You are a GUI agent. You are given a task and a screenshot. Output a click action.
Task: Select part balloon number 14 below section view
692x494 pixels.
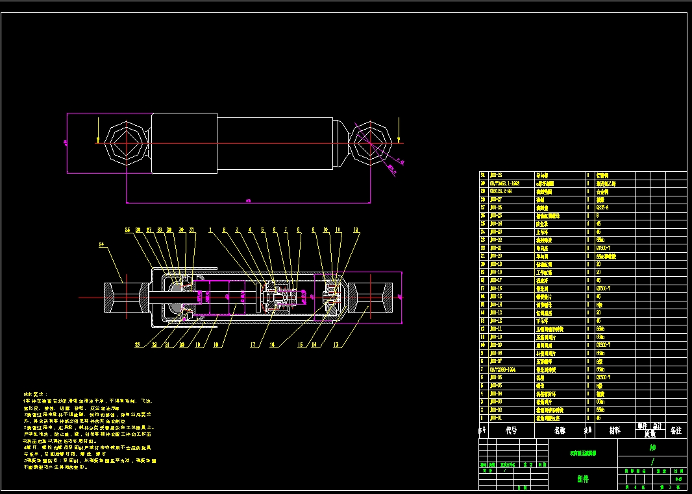tap(314, 345)
